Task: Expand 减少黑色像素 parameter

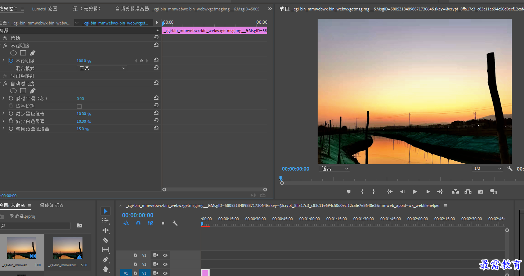Action: coord(4,113)
